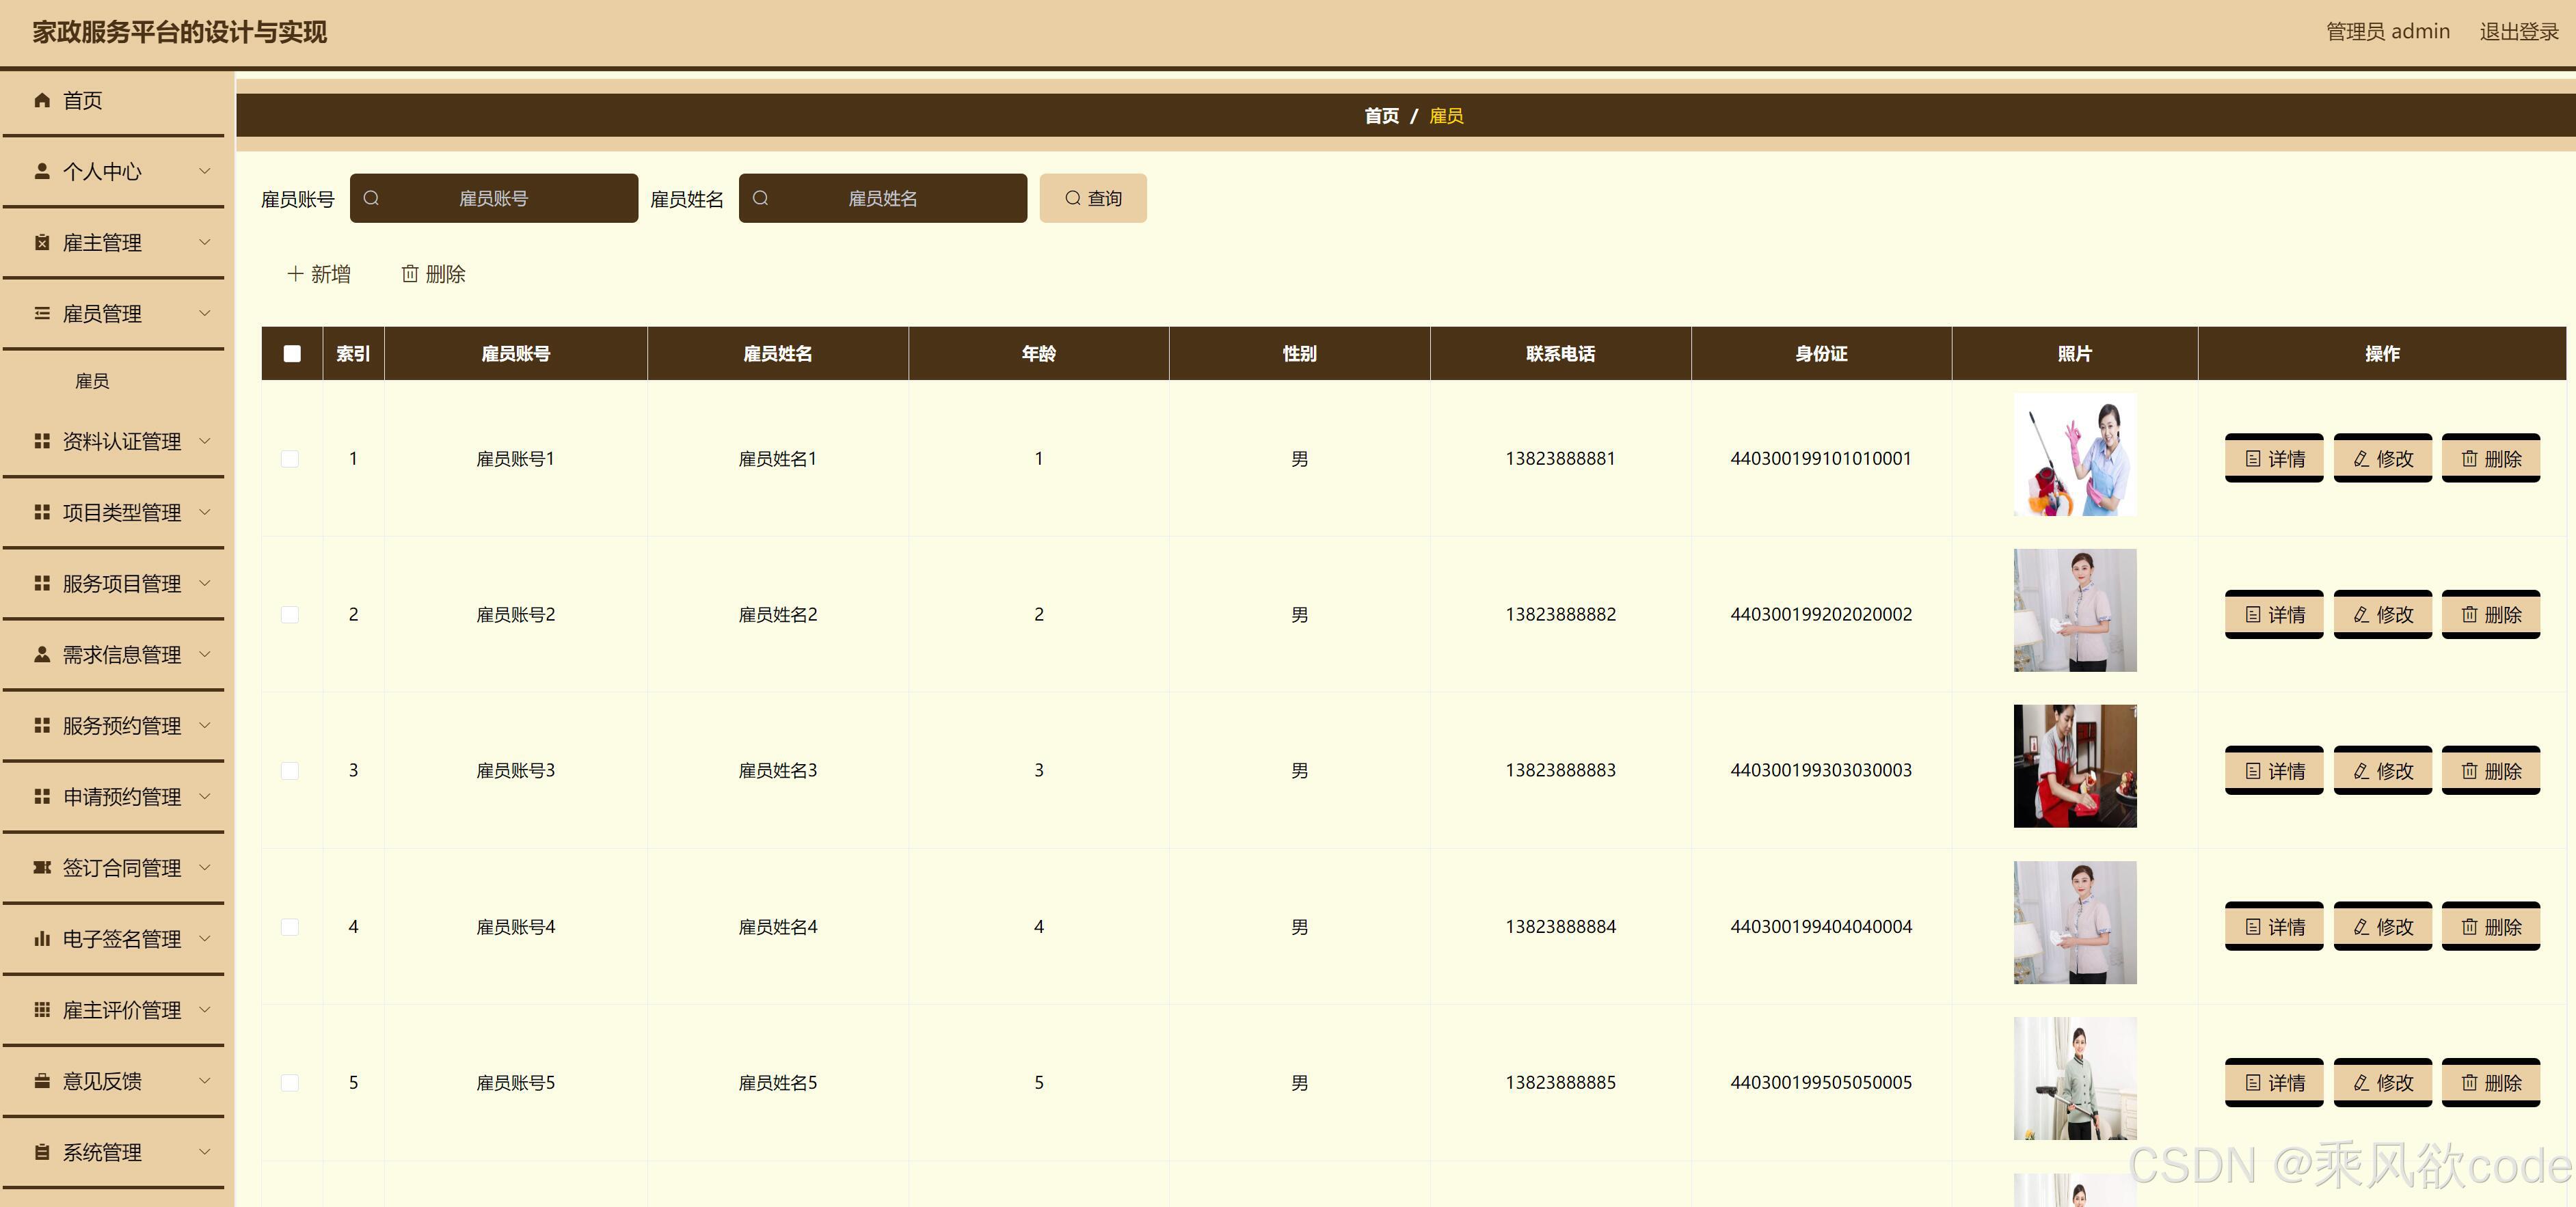Expand the 雇主管理 menu chevron
This screenshot has height=1207, width=2576.
point(205,242)
